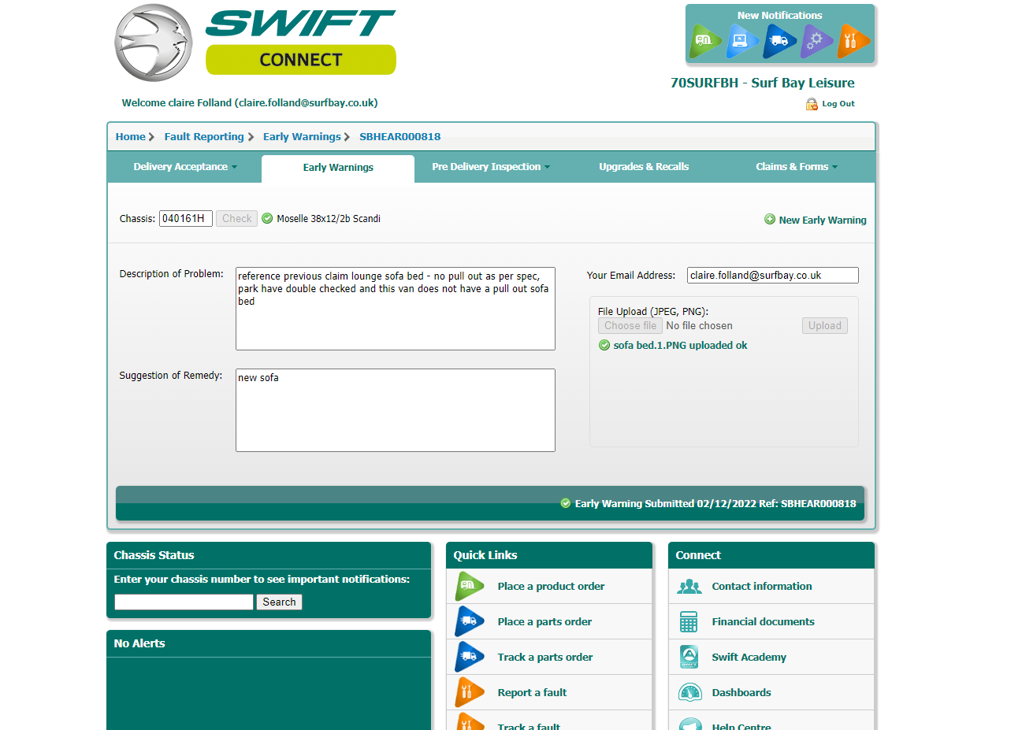The height and width of the screenshot is (730, 1022).
Task: Open the Financial documents link
Action: (764, 621)
